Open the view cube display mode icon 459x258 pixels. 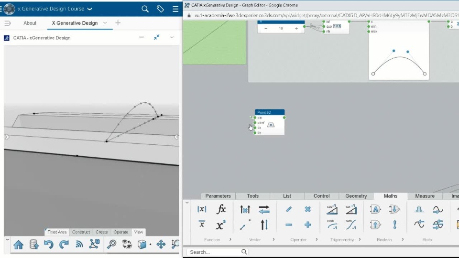tap(142, 244)
